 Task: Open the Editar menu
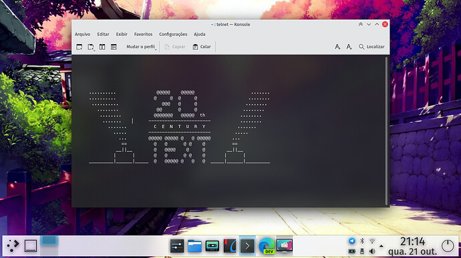pos(103,35)
